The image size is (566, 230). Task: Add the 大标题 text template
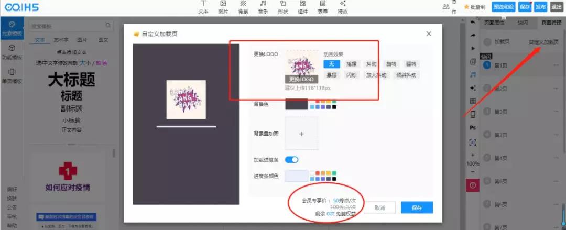coord(71,80)
